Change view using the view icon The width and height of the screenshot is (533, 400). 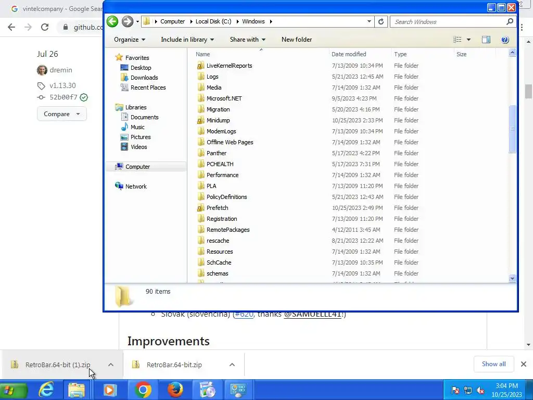tap(458, 40)
